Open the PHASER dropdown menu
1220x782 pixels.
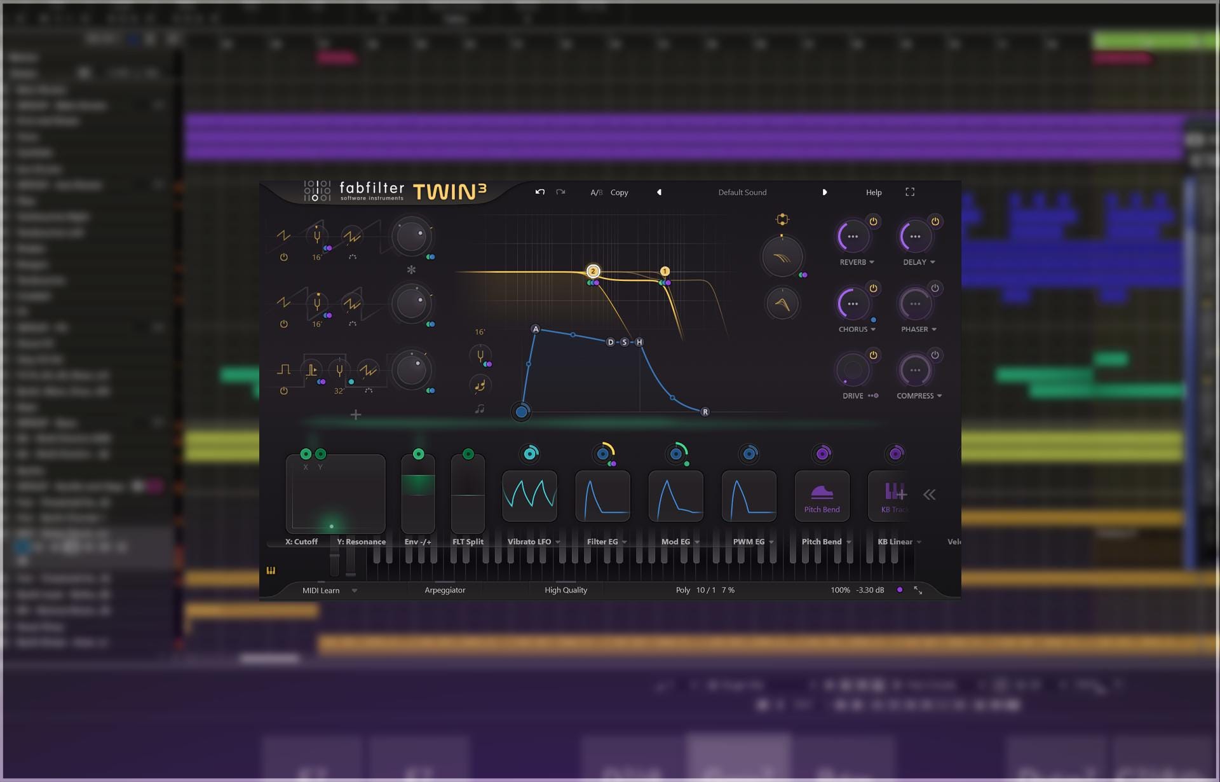coord(919,329)
